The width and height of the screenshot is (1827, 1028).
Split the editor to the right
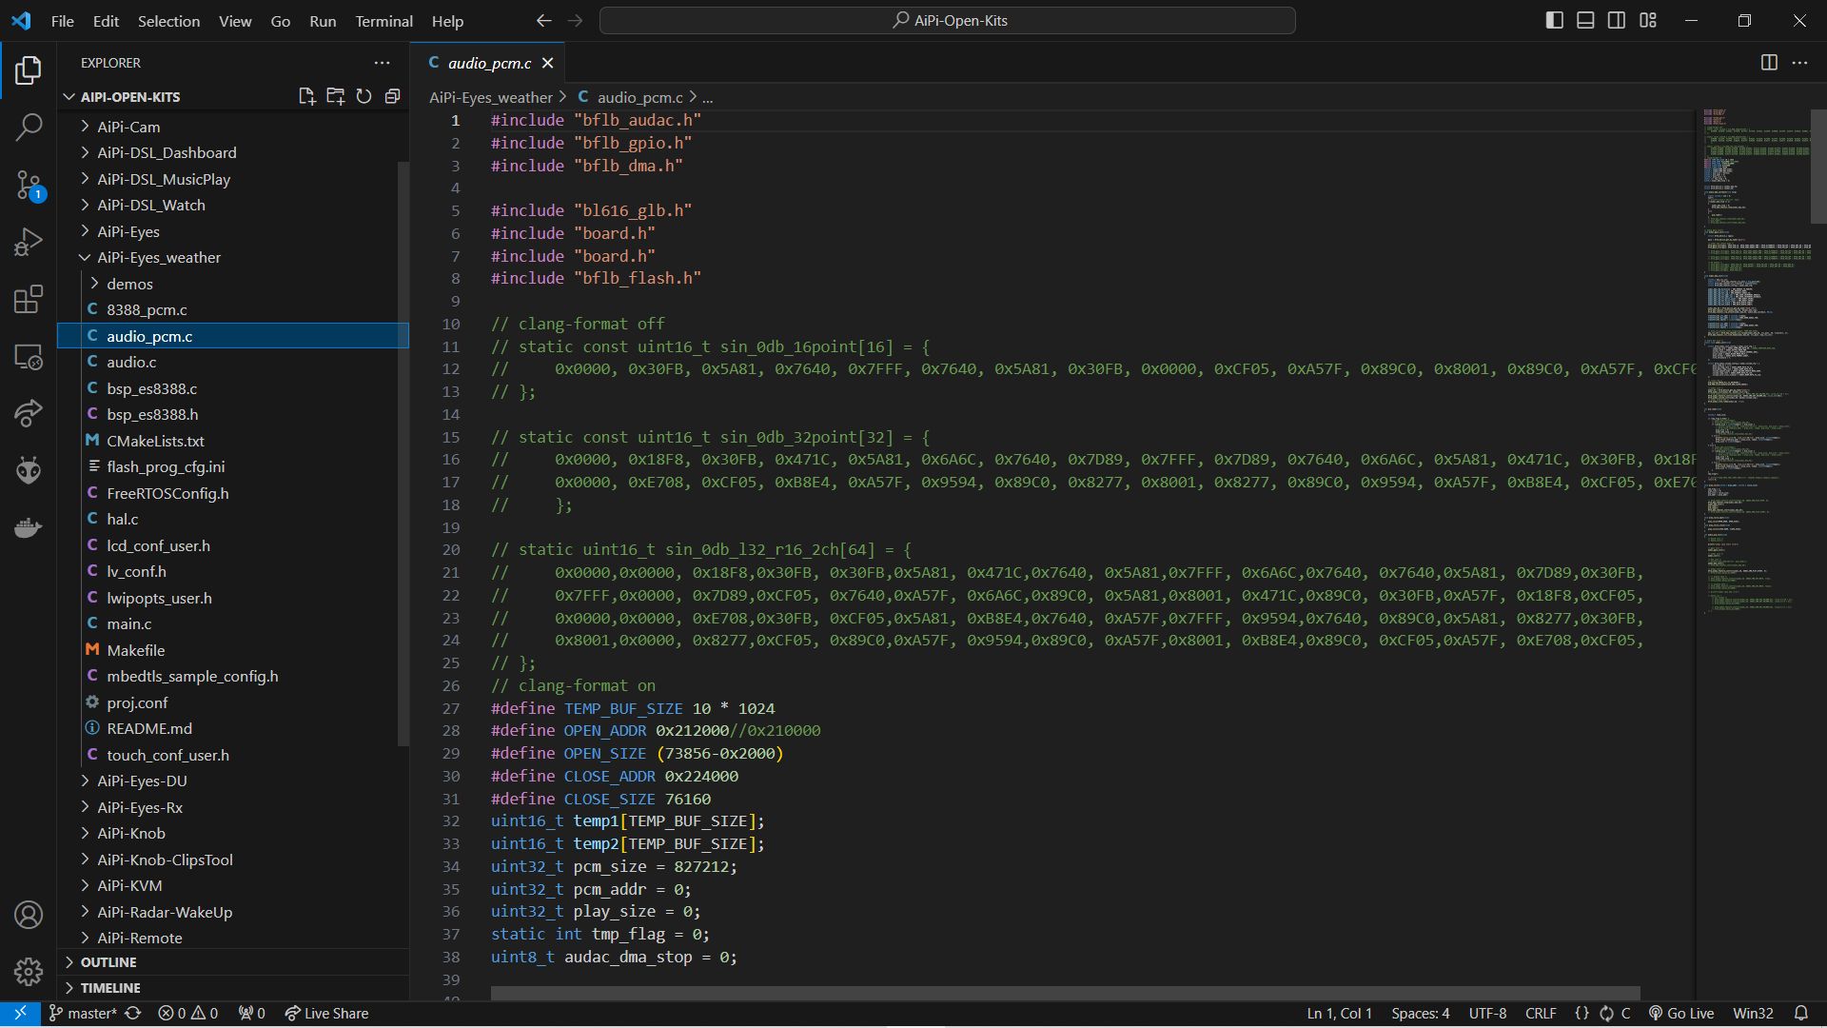[x=1769, y=63]
